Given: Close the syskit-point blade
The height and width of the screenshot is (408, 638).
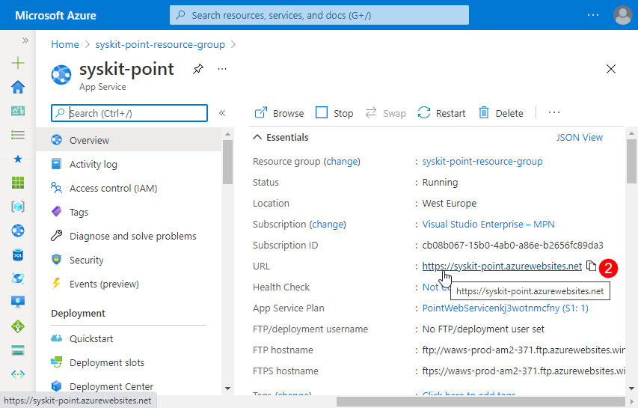Looking at the screenshot, I should click(611, 69).
